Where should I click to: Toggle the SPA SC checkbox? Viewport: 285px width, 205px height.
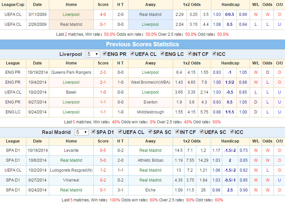point(150,132)
